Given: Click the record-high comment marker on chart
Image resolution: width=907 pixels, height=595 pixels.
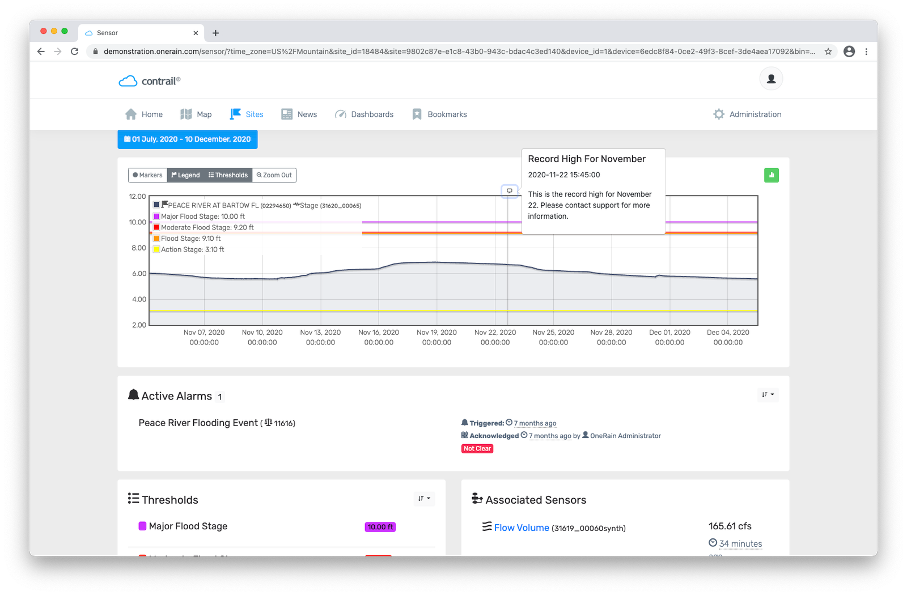Looking at the screenshot, I should (x=509, y=191).
